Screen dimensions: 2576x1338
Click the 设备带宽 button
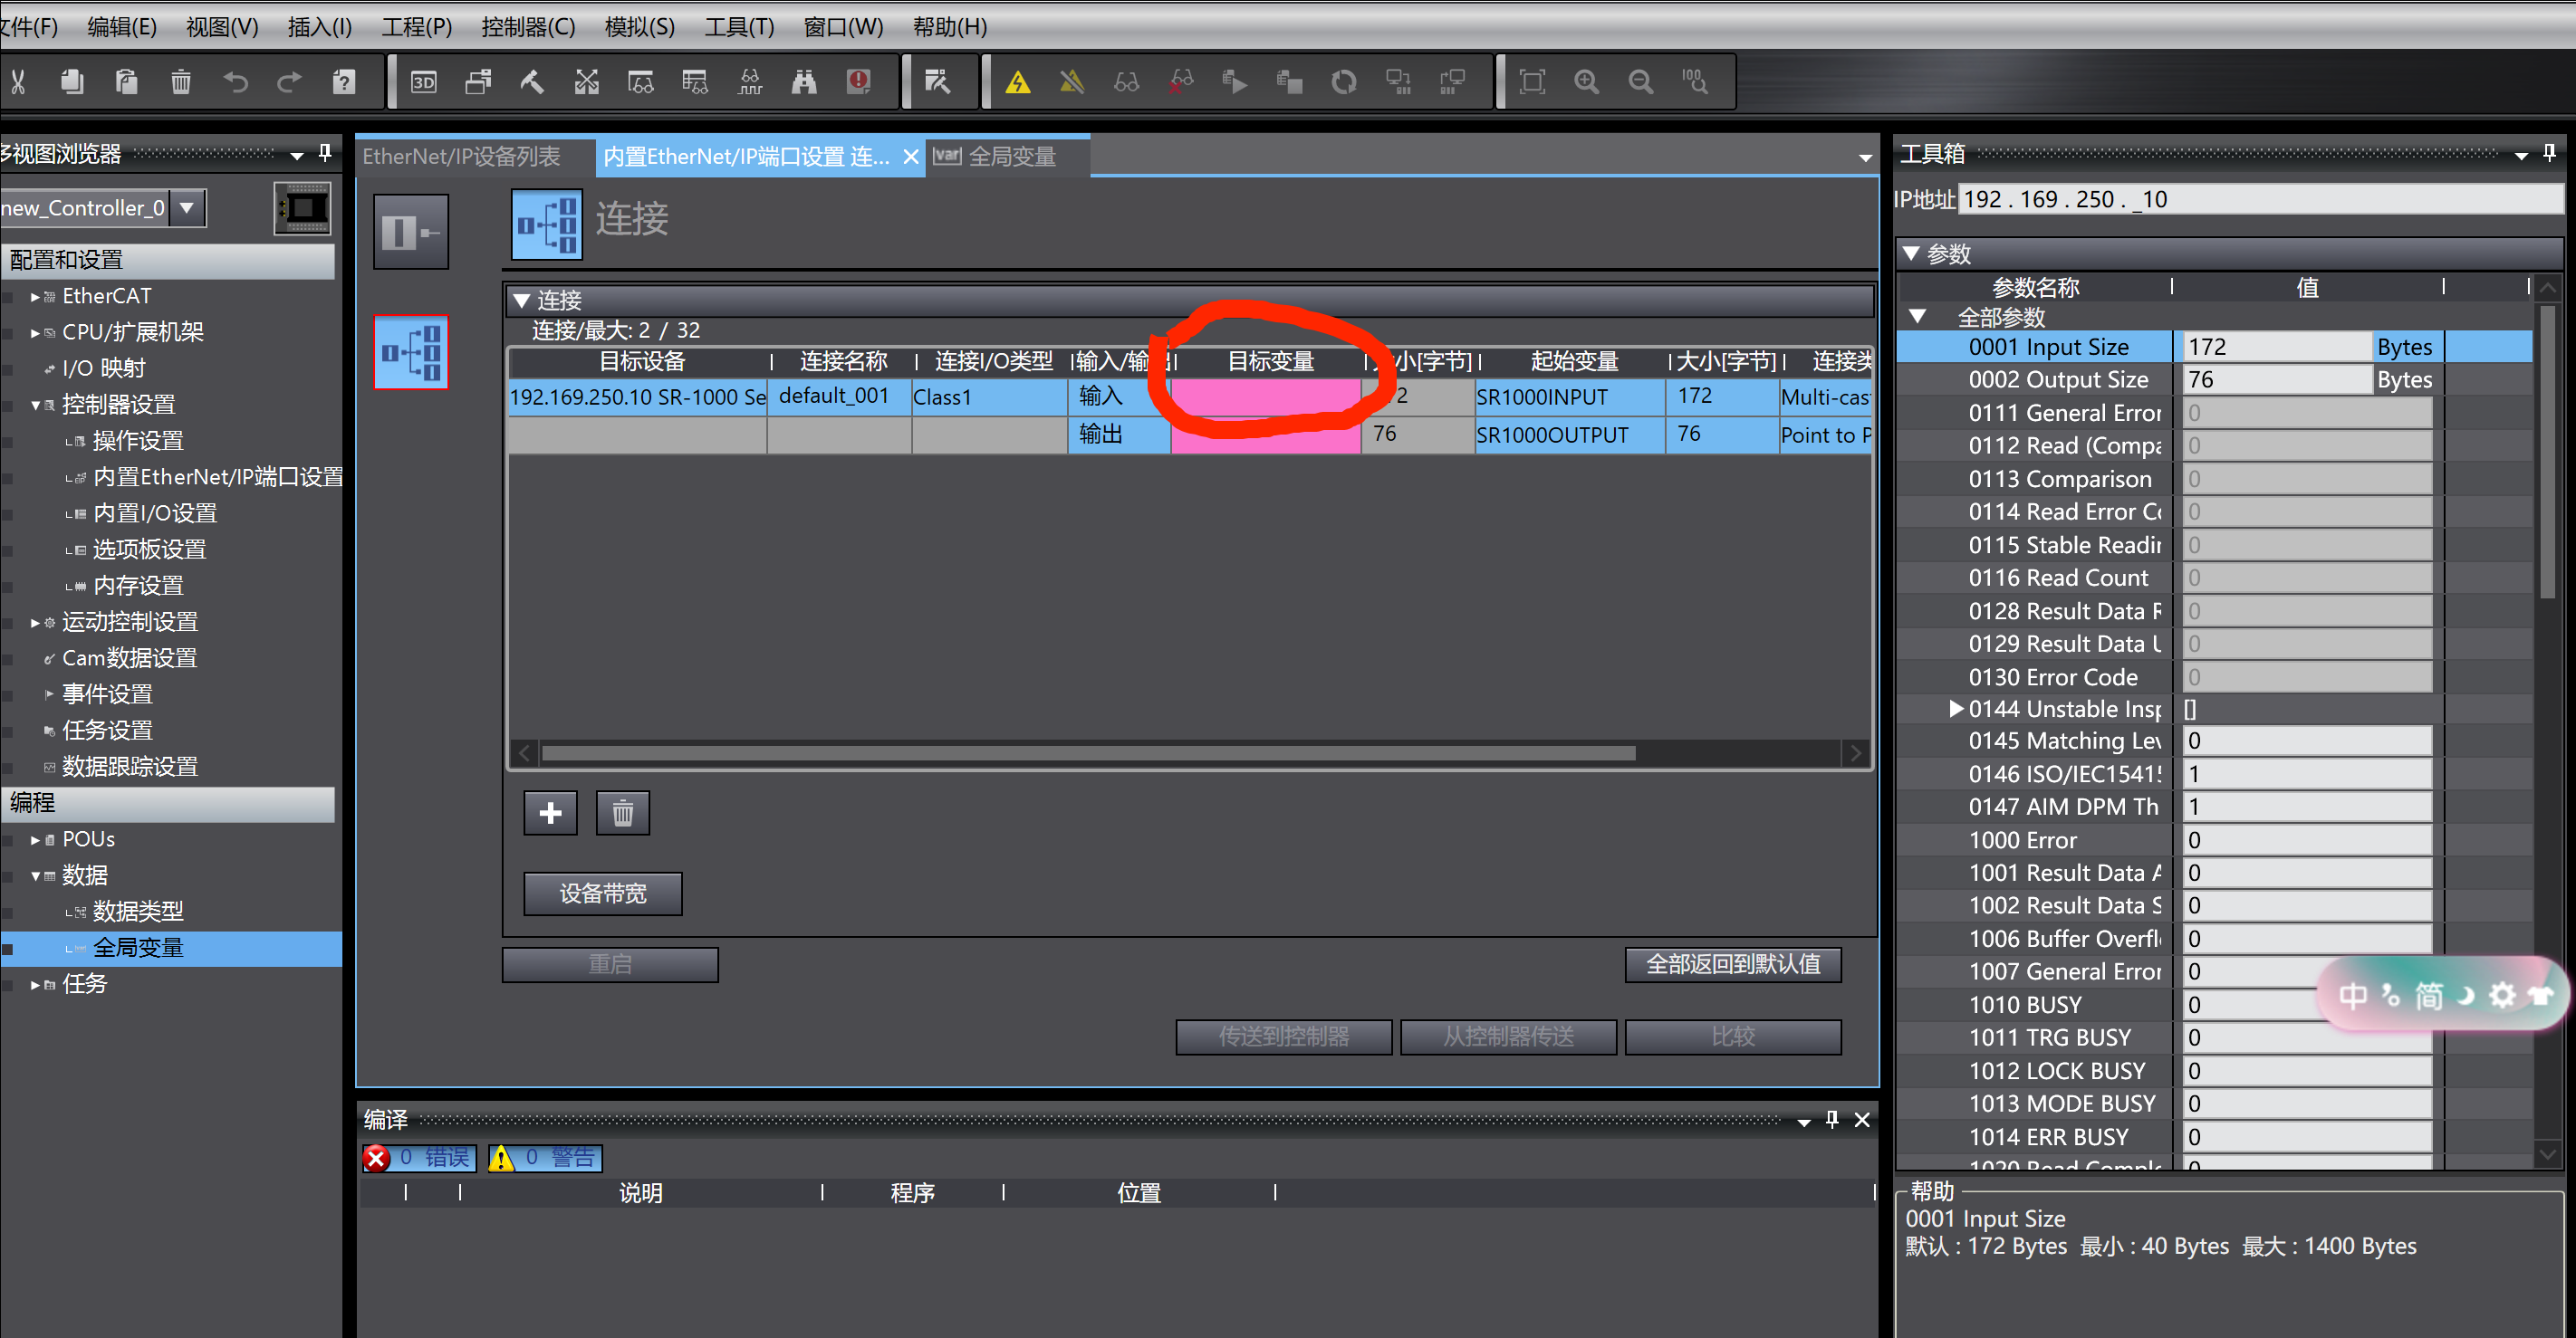click(x=602, y=894)
